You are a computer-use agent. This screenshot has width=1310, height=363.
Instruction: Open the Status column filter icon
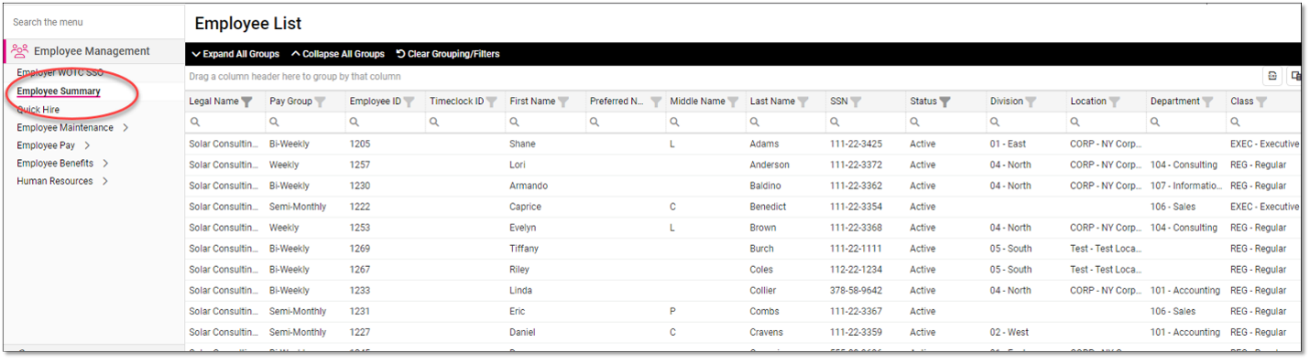click(944, 101)
